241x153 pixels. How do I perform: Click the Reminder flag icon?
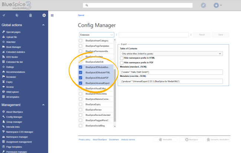pos(4,77)
